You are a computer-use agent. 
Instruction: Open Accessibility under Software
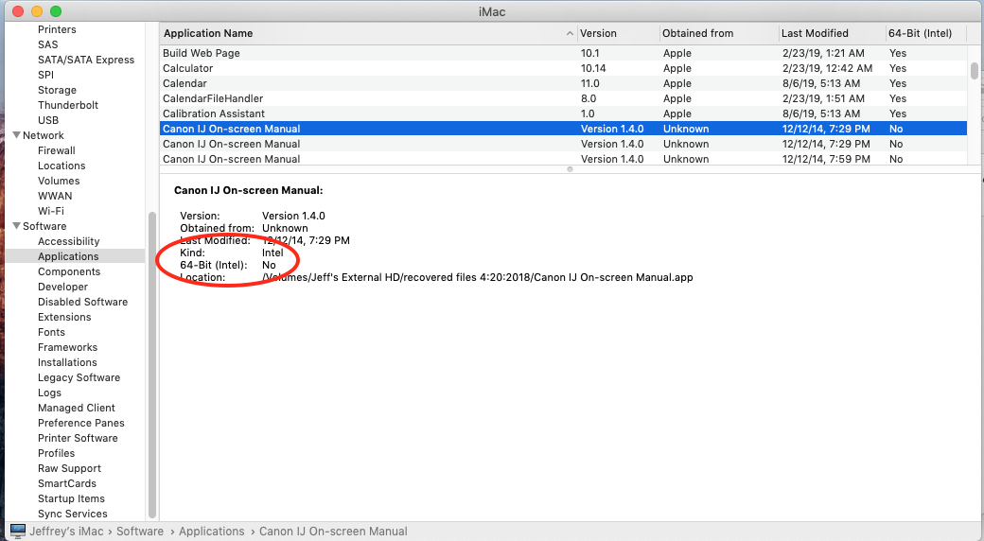click(68, 241)
